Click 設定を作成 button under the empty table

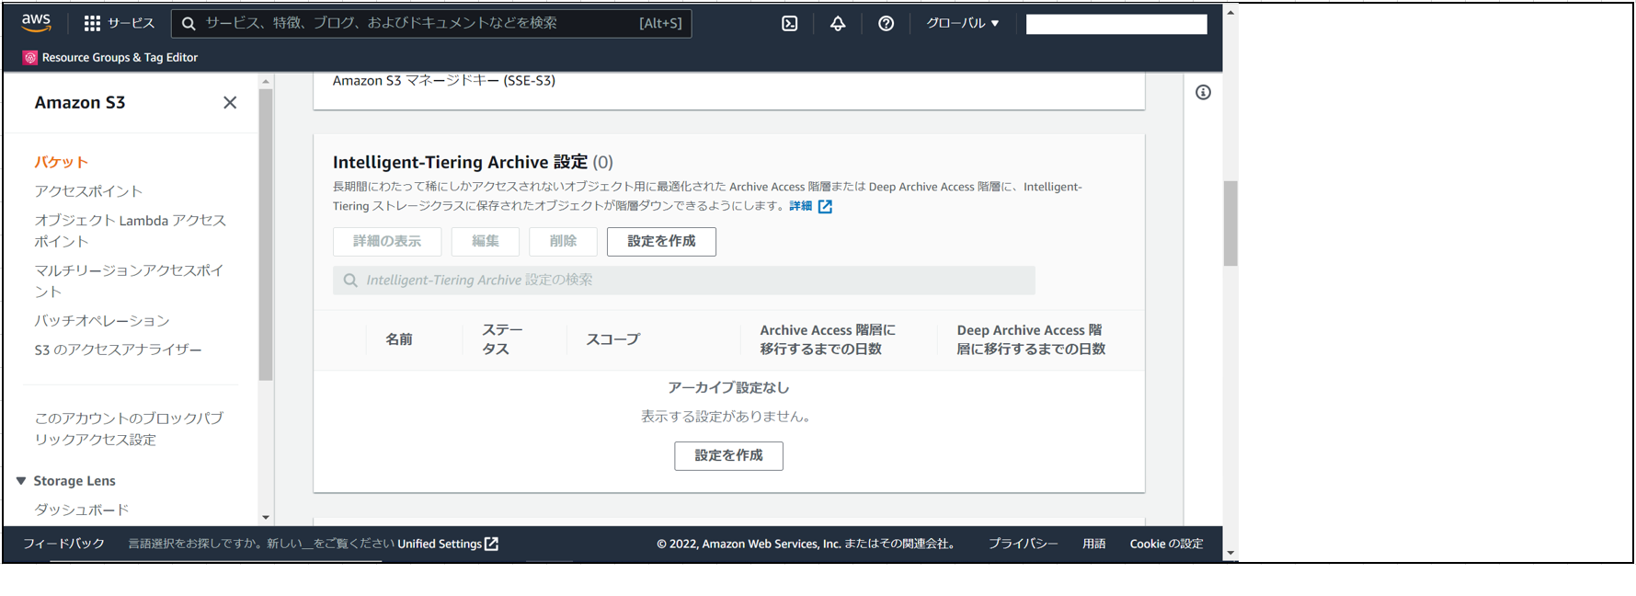728,455
